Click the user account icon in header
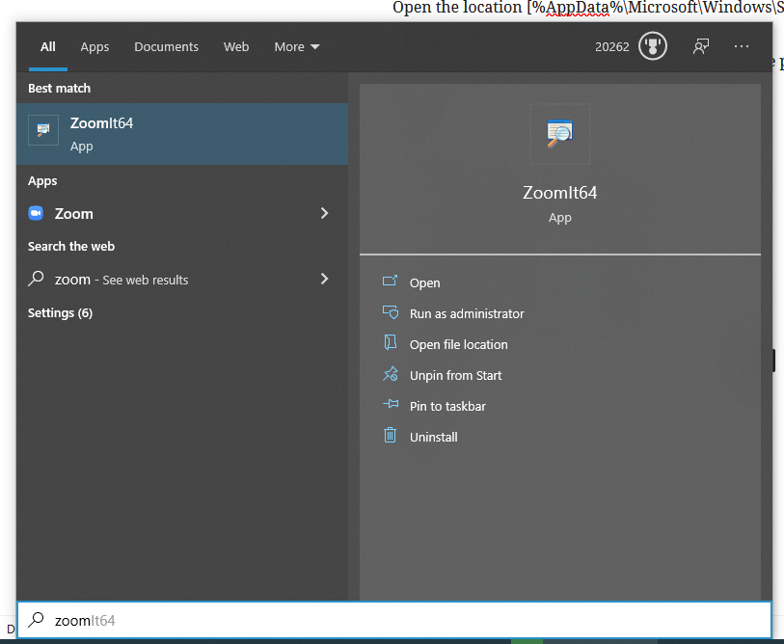This screenshot has width=784, height=644. click(x=701, y=45)
